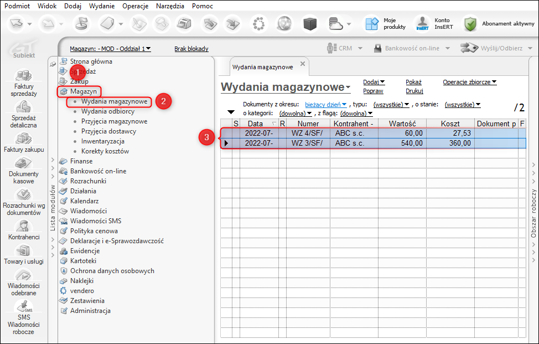The width and height of the screenshot is (539, 344).
Task: Open the Operacje menu
Action: coord(135,6)
